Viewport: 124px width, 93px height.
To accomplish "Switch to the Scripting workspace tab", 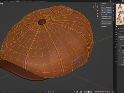I will pos(30,1).
